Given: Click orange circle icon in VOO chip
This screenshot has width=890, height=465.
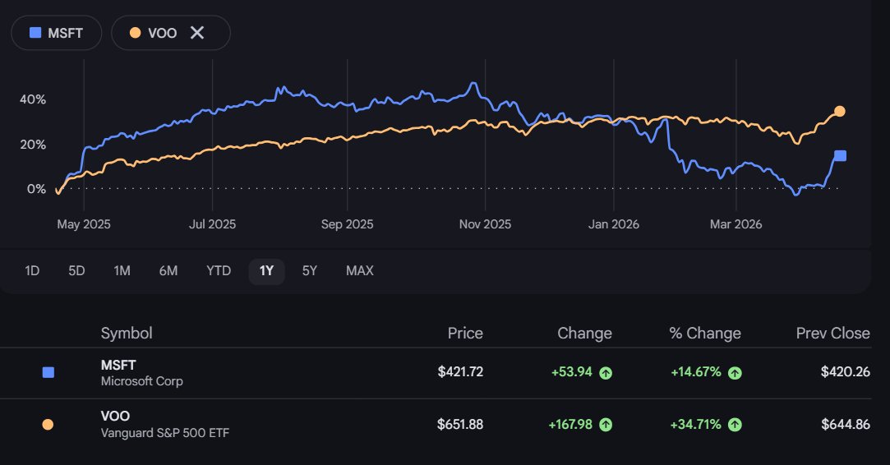Looking at the screenshot, I should 135,33.
